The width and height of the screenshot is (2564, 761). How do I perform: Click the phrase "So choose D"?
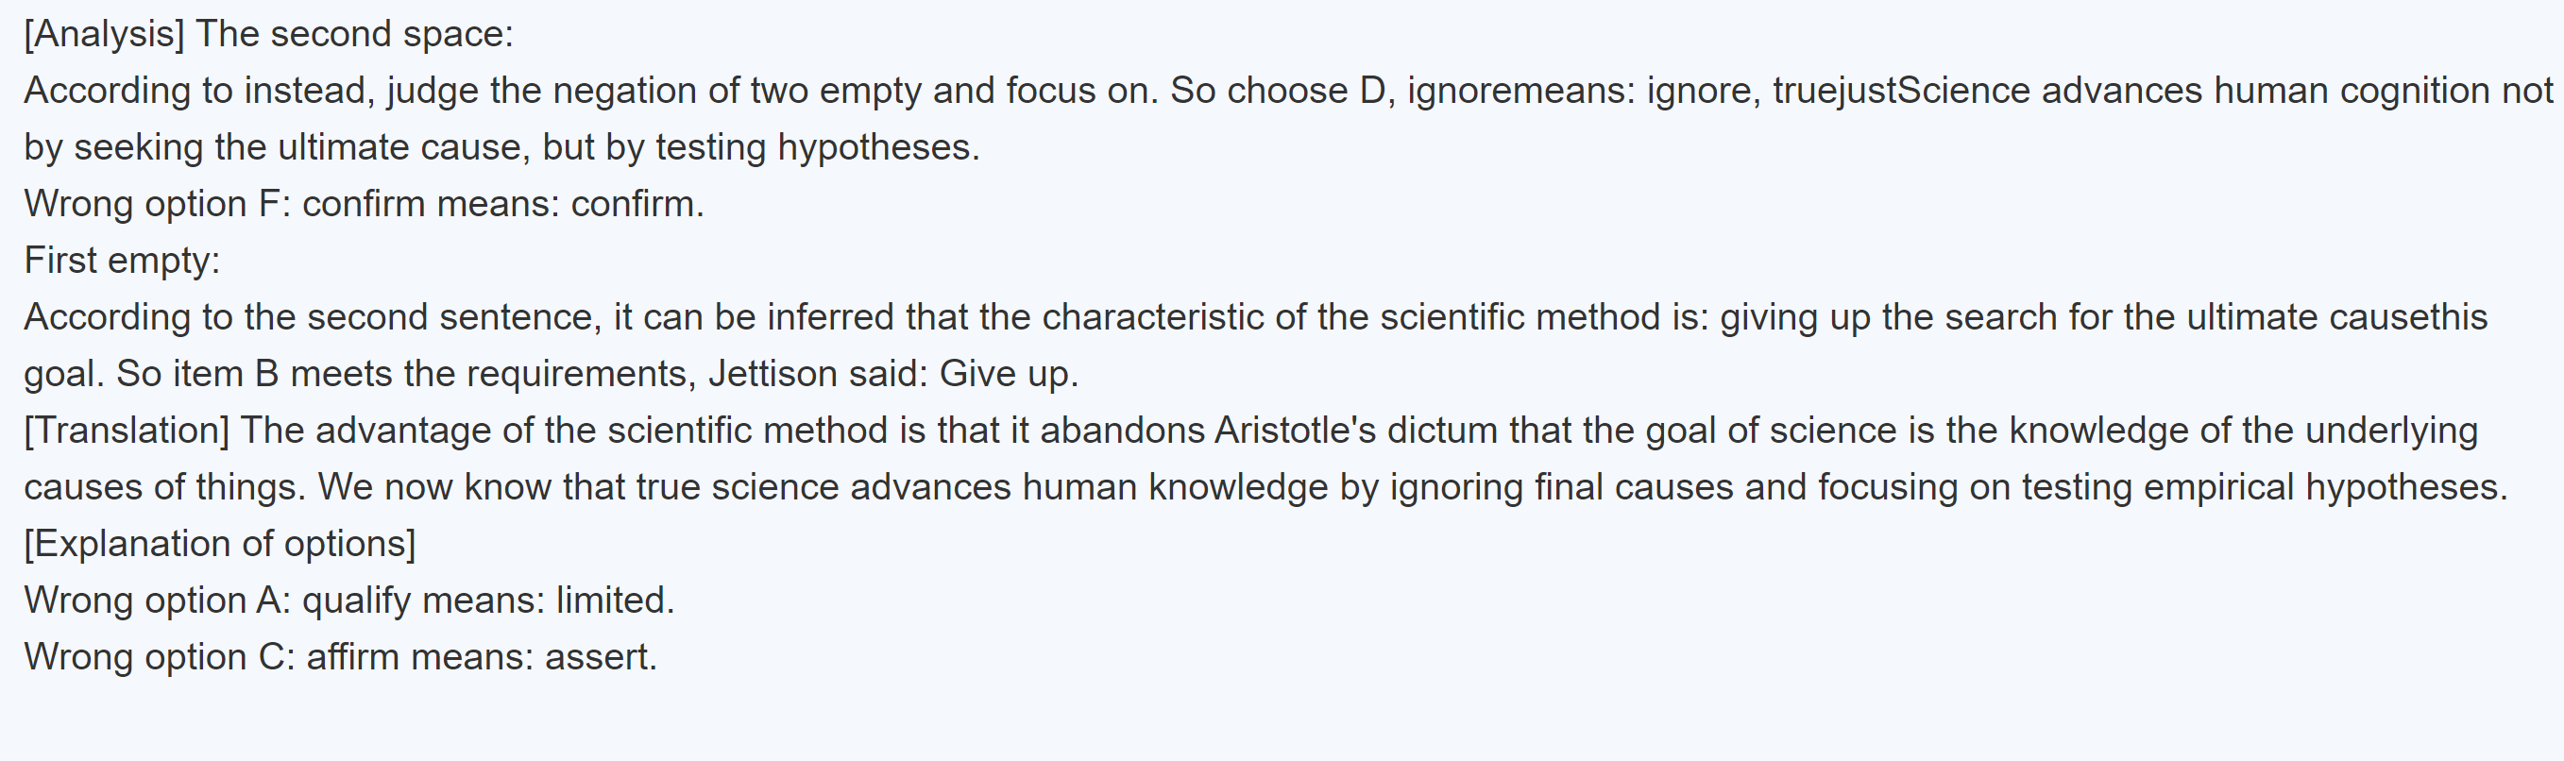pyautogui.click(x=1278, y=91)
